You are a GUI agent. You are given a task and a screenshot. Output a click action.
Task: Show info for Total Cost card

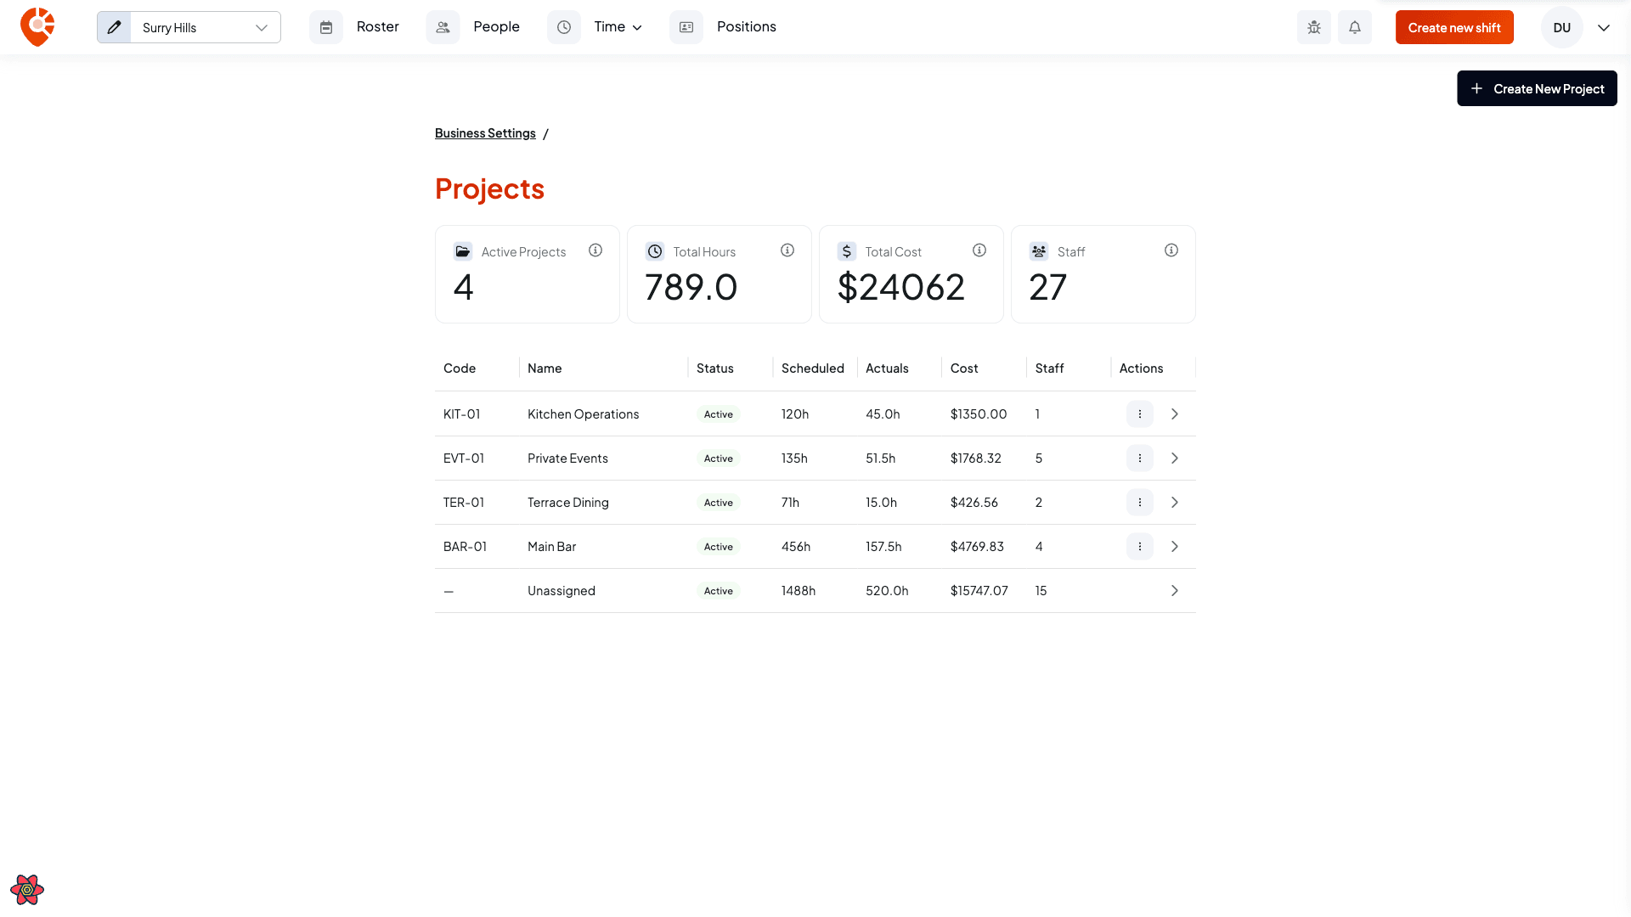pyautogui.click(x=979, y=250)
